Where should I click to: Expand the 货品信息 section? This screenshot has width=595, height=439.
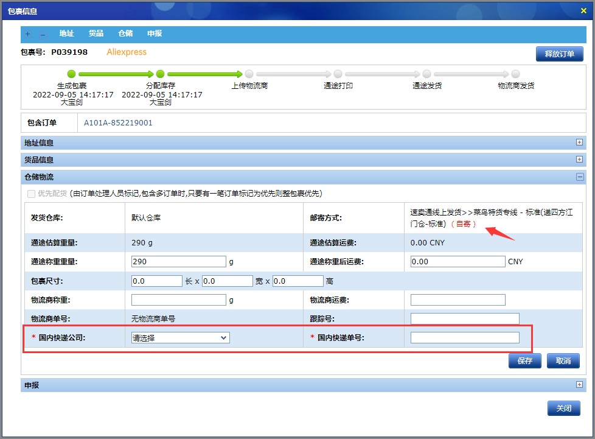click(x=579, y=160)
